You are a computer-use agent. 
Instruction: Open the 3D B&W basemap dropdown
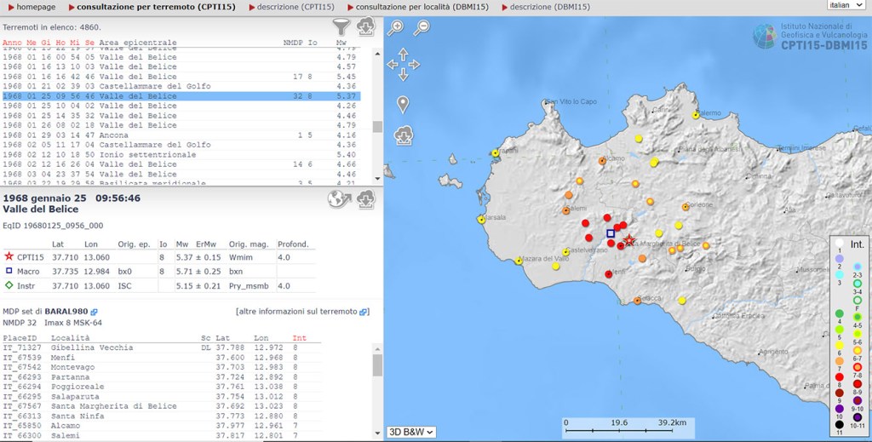pos(411,432)
